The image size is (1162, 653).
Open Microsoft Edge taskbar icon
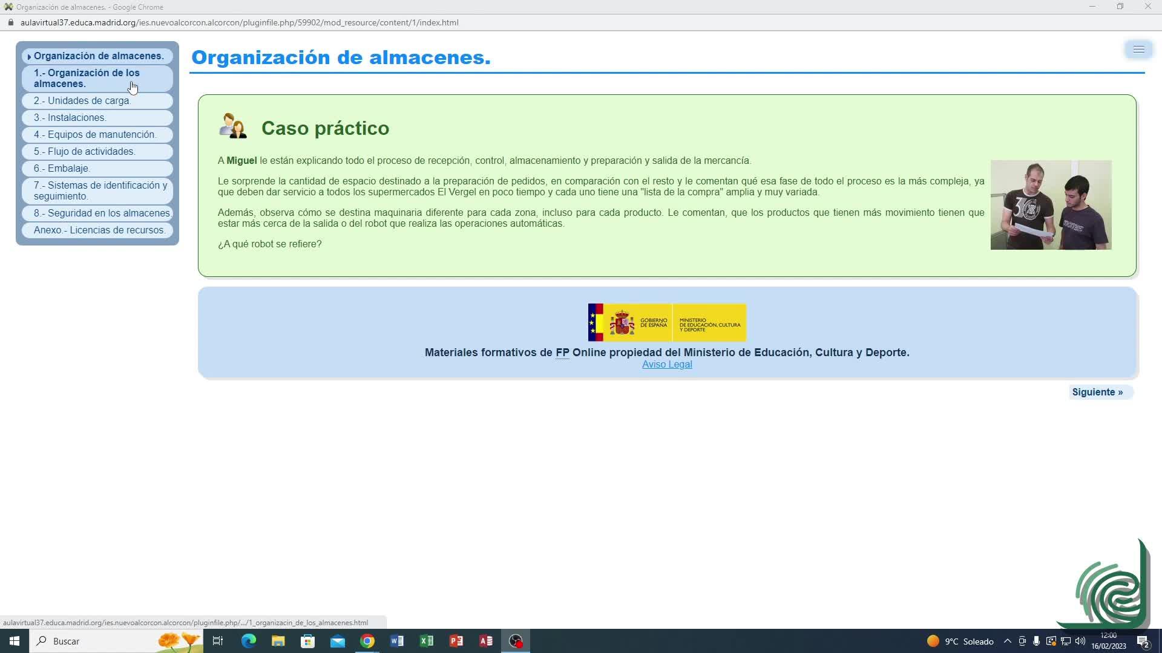[x=248, y=641]
